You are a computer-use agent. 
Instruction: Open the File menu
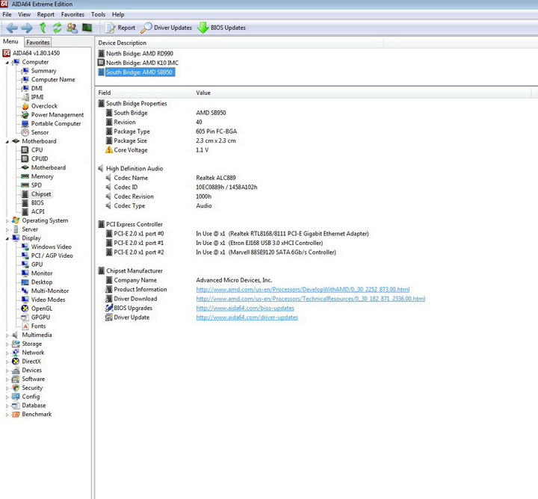[7, 14]
